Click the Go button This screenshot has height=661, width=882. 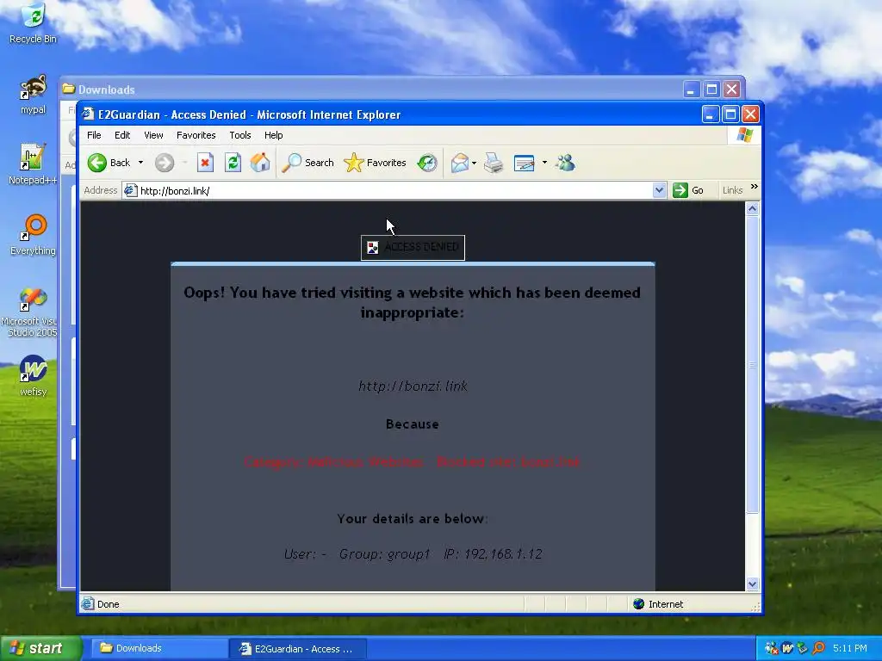point(688,190)
